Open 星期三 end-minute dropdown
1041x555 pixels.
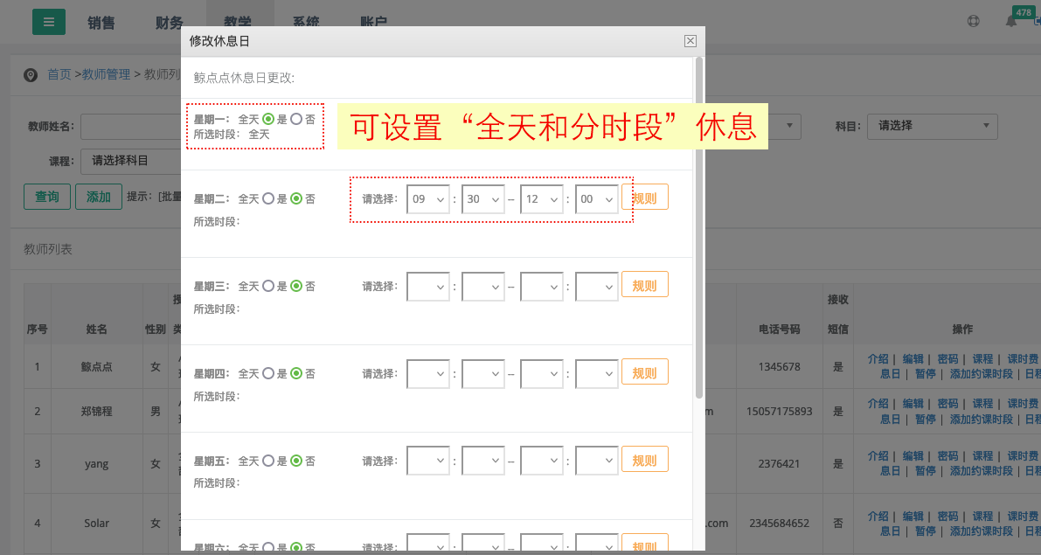tap(596, 287)
